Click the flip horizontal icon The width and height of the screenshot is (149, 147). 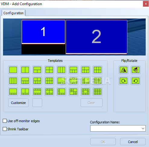click(x=123, y=70)
